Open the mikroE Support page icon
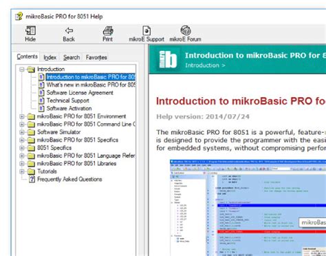The height and width of the screenshot is (256, 326). 146,31
